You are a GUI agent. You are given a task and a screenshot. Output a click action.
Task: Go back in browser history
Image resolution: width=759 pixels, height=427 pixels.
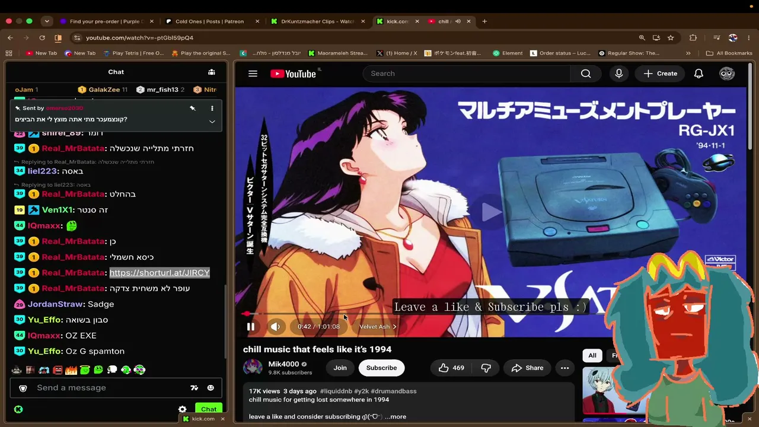[10, 37]
